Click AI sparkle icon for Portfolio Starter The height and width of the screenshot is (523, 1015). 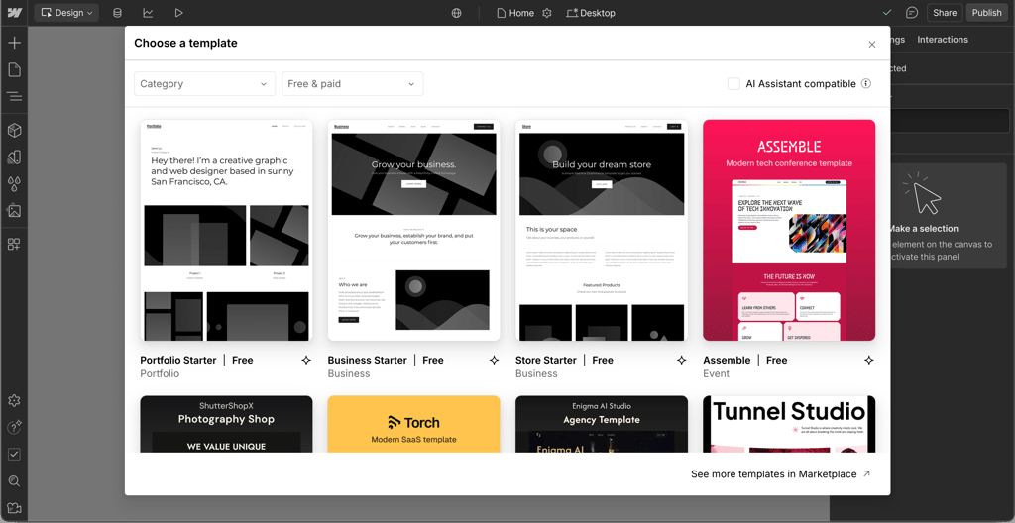pos(306,360)
